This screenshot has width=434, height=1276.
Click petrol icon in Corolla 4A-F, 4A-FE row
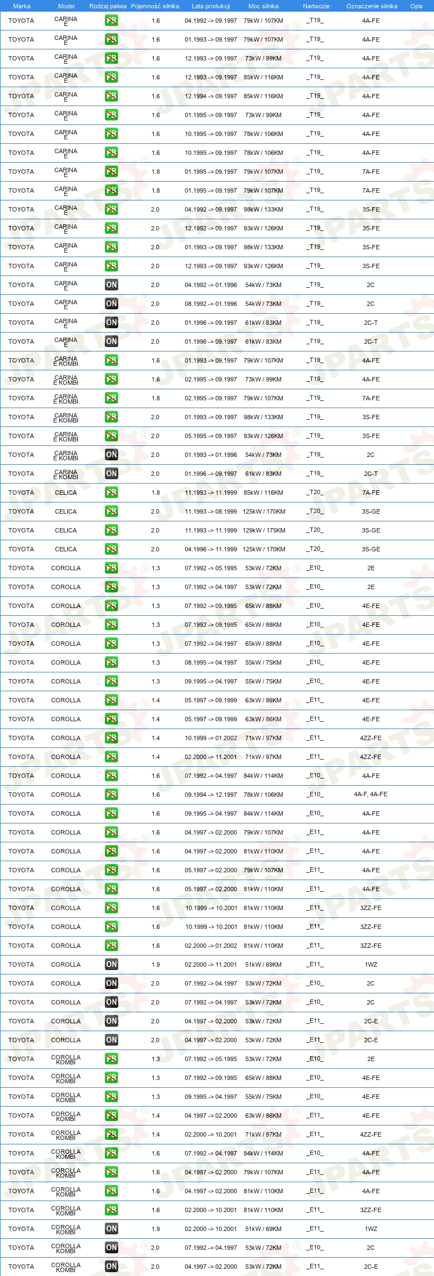tap(111, 795)
